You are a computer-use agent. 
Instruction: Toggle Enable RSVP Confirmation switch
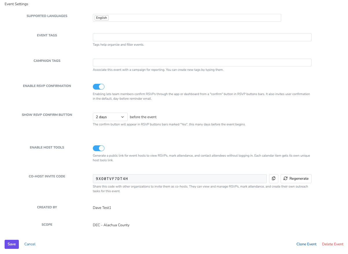point(99,87)
